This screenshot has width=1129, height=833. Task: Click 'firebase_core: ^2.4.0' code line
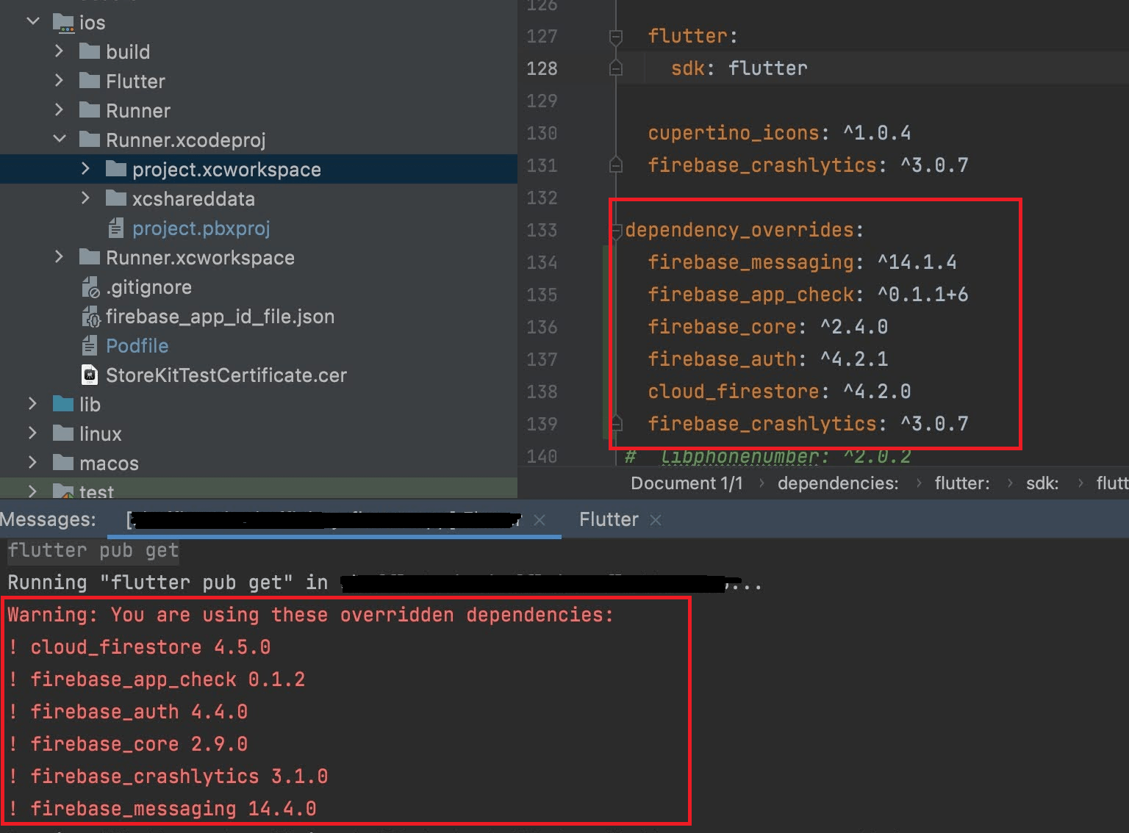[767, 327]
